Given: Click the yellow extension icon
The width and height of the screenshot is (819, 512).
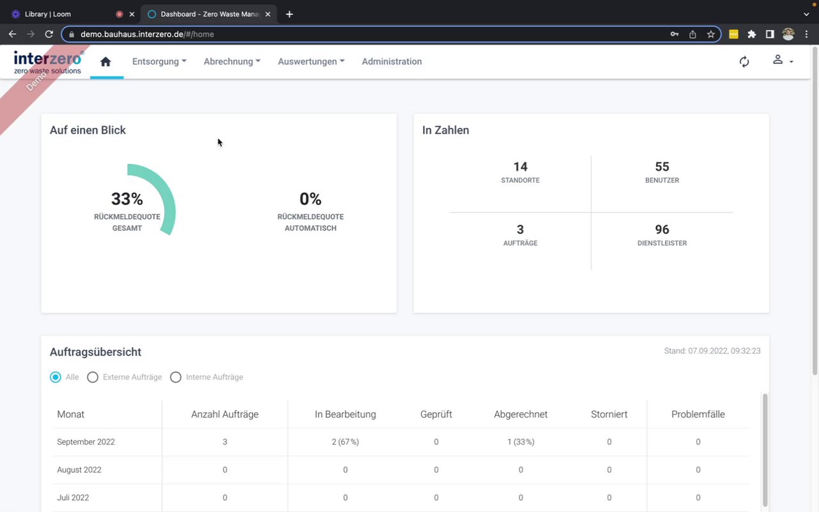Looking at the screenshot, I should tap(734, 35).
